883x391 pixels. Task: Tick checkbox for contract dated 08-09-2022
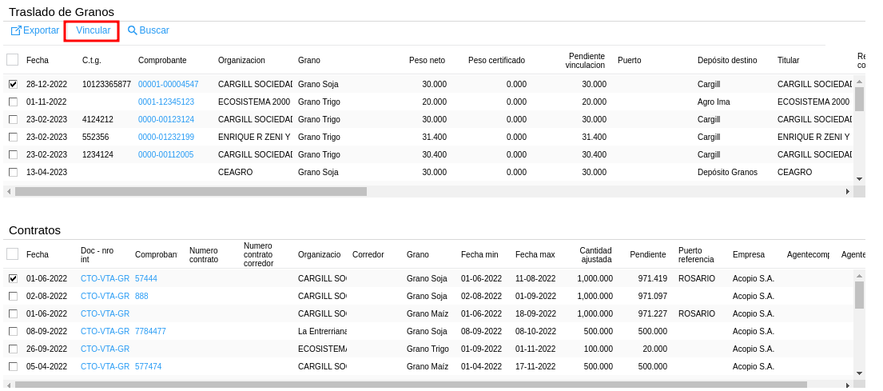tap(13, 331)
